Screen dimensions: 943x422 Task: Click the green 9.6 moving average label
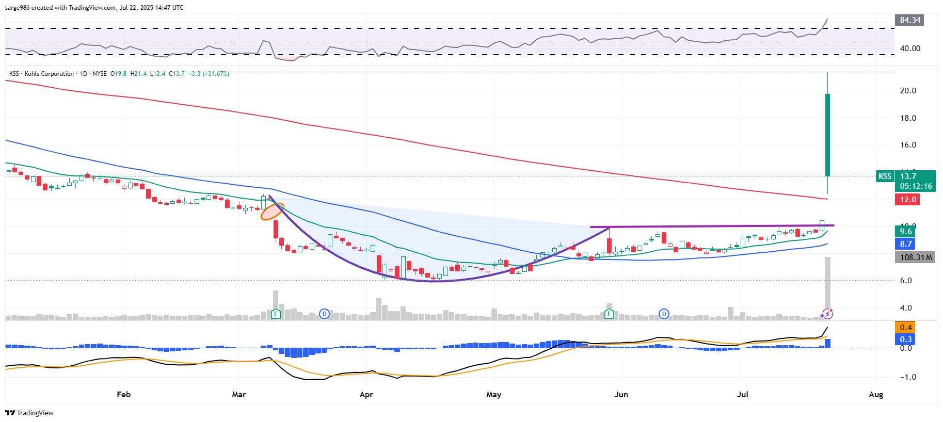[906, 232]
